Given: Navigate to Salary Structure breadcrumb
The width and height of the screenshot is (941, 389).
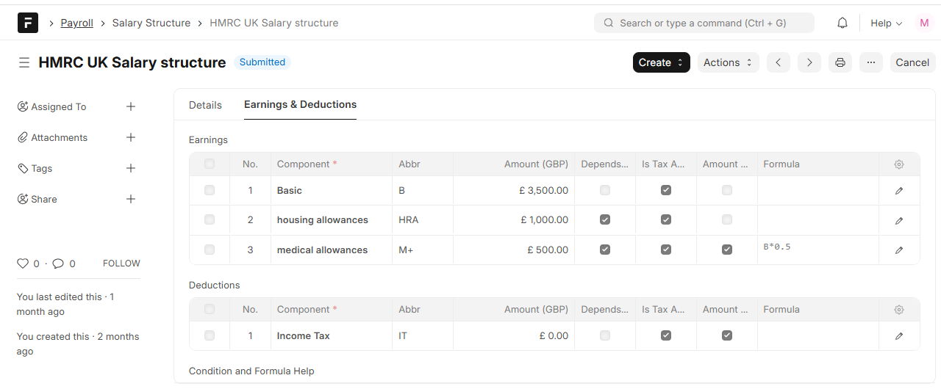Looking at the screenshot, I should [151, 23].
